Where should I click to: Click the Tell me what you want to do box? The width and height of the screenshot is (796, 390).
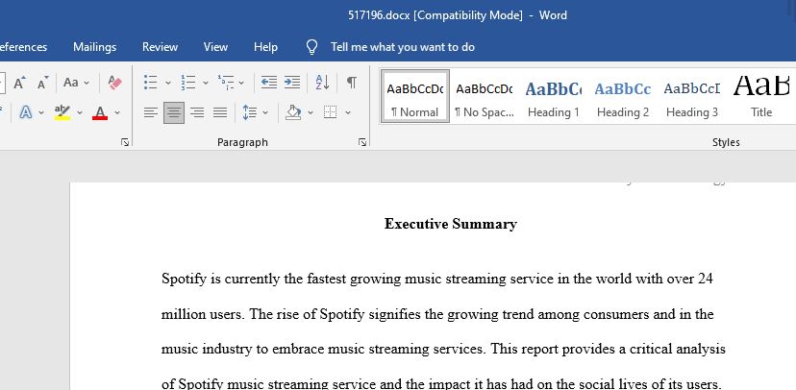click(403, 47)
